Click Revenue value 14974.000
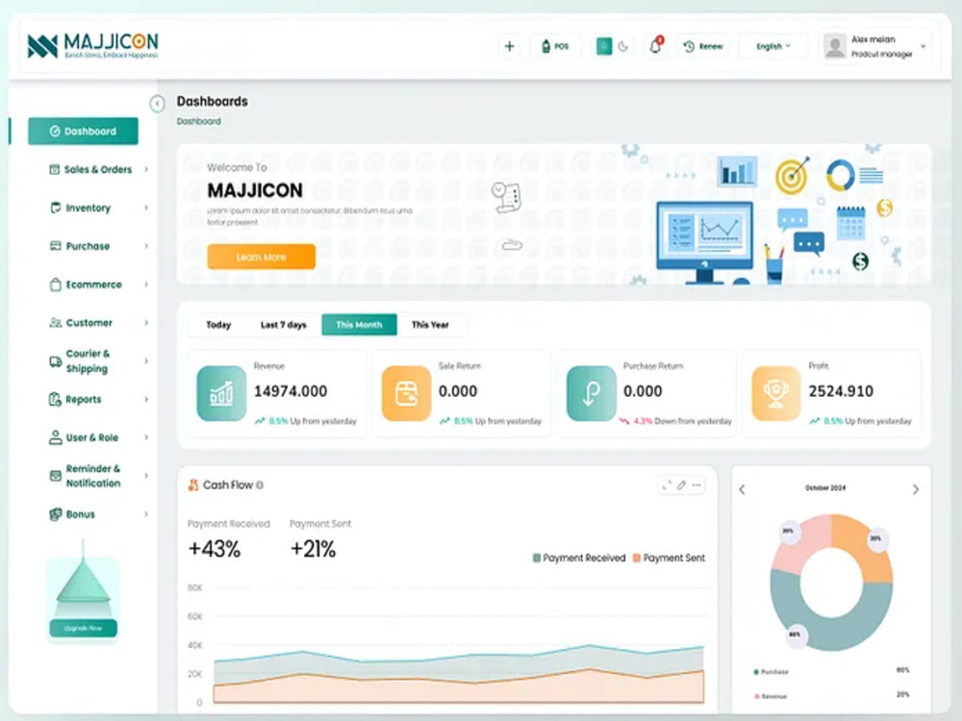This screenshot has height=721, width=962. (x=291, y=391)
